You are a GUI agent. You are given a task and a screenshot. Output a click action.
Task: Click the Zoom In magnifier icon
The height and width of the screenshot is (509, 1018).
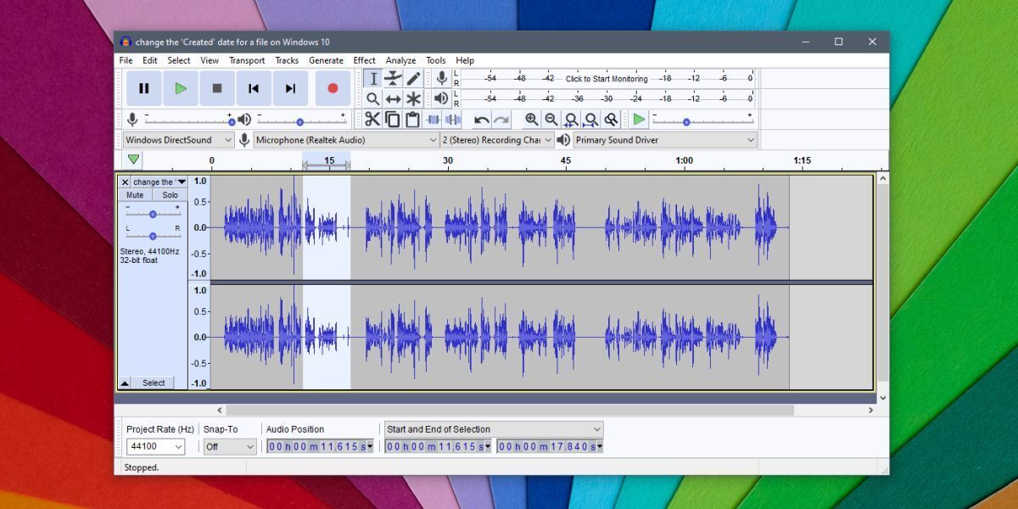(531, 120)
